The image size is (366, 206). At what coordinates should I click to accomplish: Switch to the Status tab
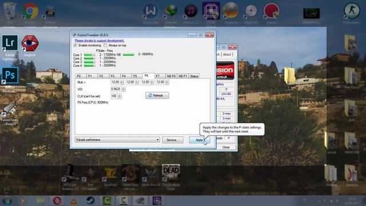[194, 76]
